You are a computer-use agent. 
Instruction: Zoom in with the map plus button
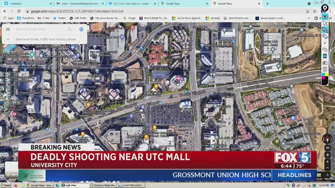pyautogui.click(x=327, y=162)
